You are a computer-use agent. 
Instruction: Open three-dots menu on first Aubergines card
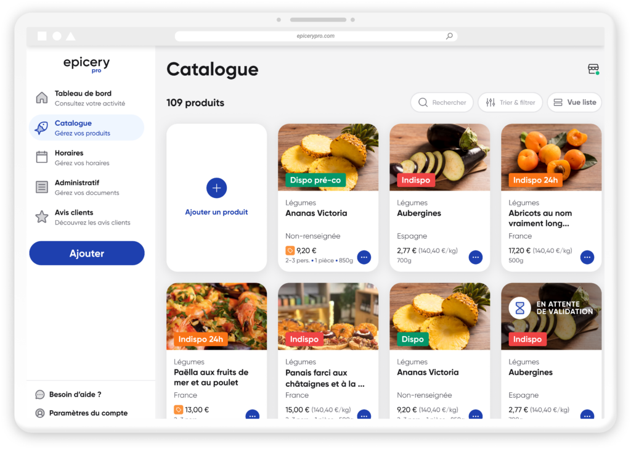pos(475,257)
